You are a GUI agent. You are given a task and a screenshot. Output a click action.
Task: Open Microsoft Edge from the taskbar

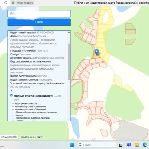[x=145, y=145]
